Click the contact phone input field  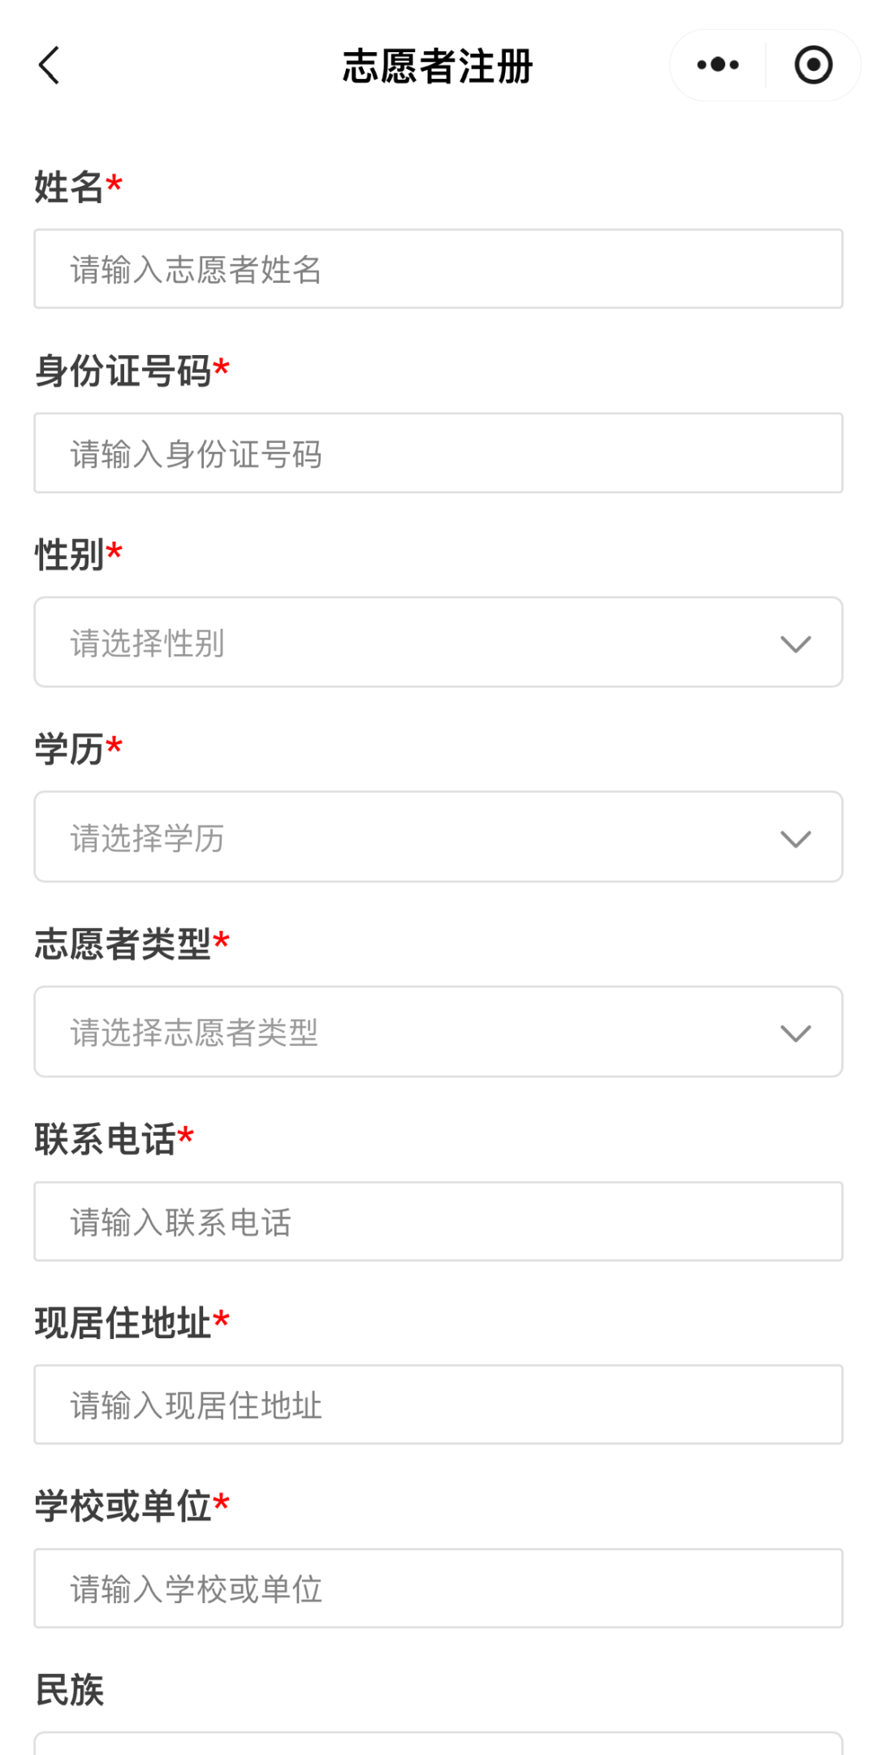tap(438, 1221)
